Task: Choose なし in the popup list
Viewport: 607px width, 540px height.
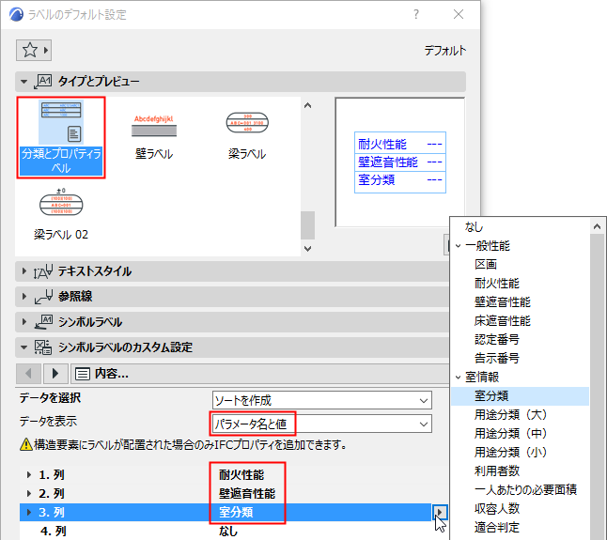Action: [x=474, y=227]
